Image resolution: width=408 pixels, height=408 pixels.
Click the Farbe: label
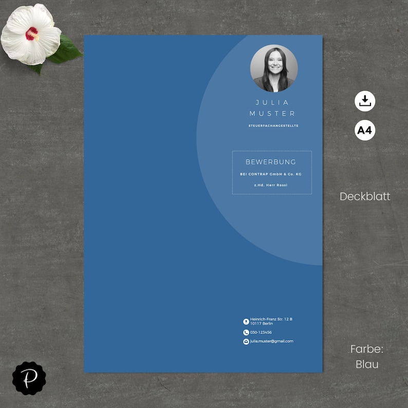point(366,349)
